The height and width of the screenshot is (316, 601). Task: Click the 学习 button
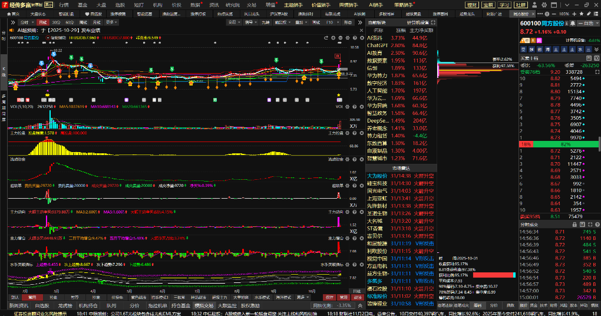coord(504,5)
